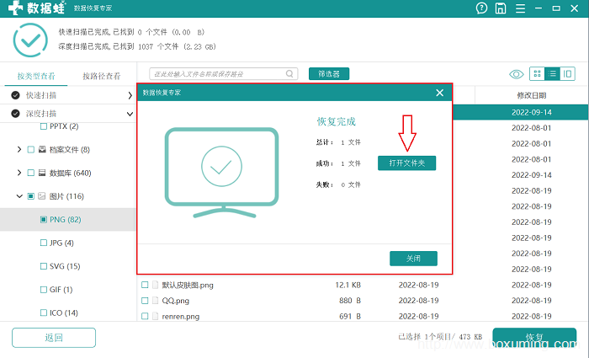Click the 恢复 recover button
589x358 pixels.
pos(534,338)
